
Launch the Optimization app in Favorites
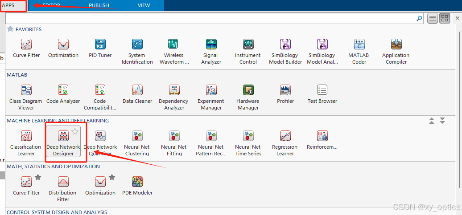coord(63,49)
